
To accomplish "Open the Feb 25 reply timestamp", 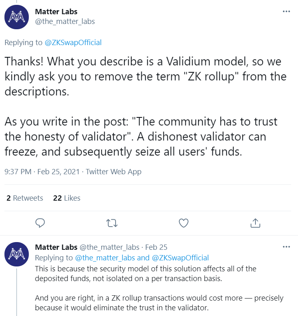I will coord(156,247).
